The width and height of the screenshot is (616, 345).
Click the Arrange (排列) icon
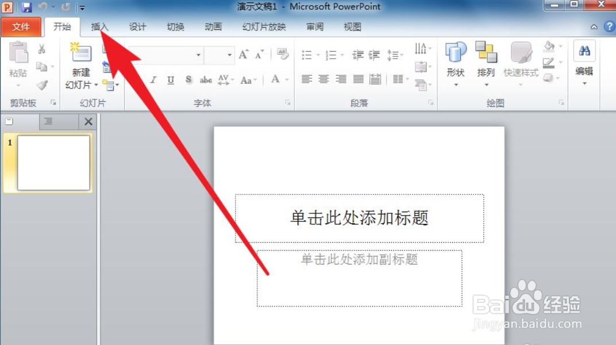[486, 57]
